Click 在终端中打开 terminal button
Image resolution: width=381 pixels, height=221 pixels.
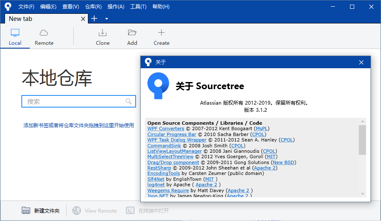pos(147,211)
